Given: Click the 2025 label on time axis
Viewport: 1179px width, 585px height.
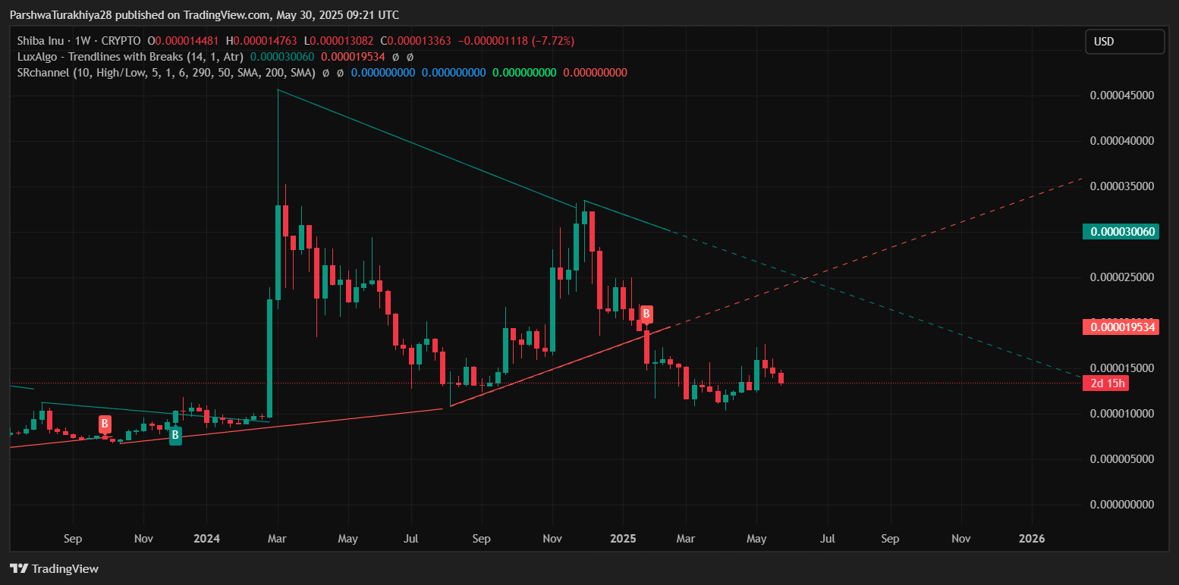Looking at the screenshot, I should (623, 539).
